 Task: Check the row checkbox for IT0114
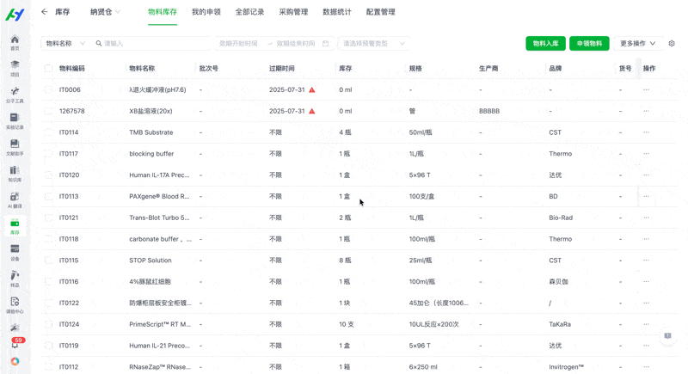pos(48,132)
